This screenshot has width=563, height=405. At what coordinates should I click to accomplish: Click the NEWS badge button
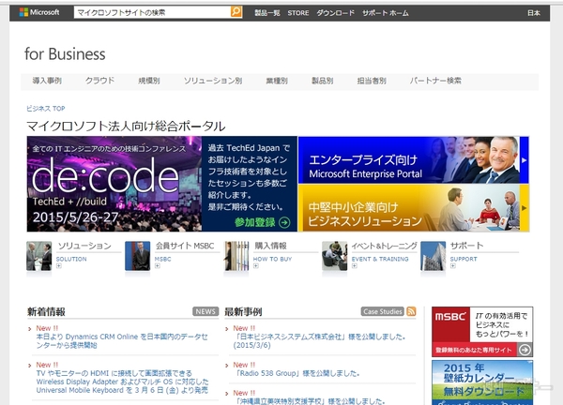point(205,311)
